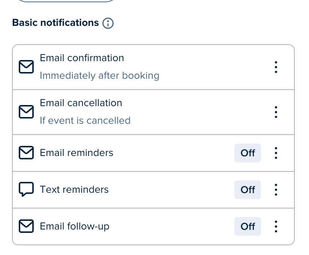Click the Email cancellation envelope icon
The height and width of the screenshot is (255, 309).
[x=26, y=112]
